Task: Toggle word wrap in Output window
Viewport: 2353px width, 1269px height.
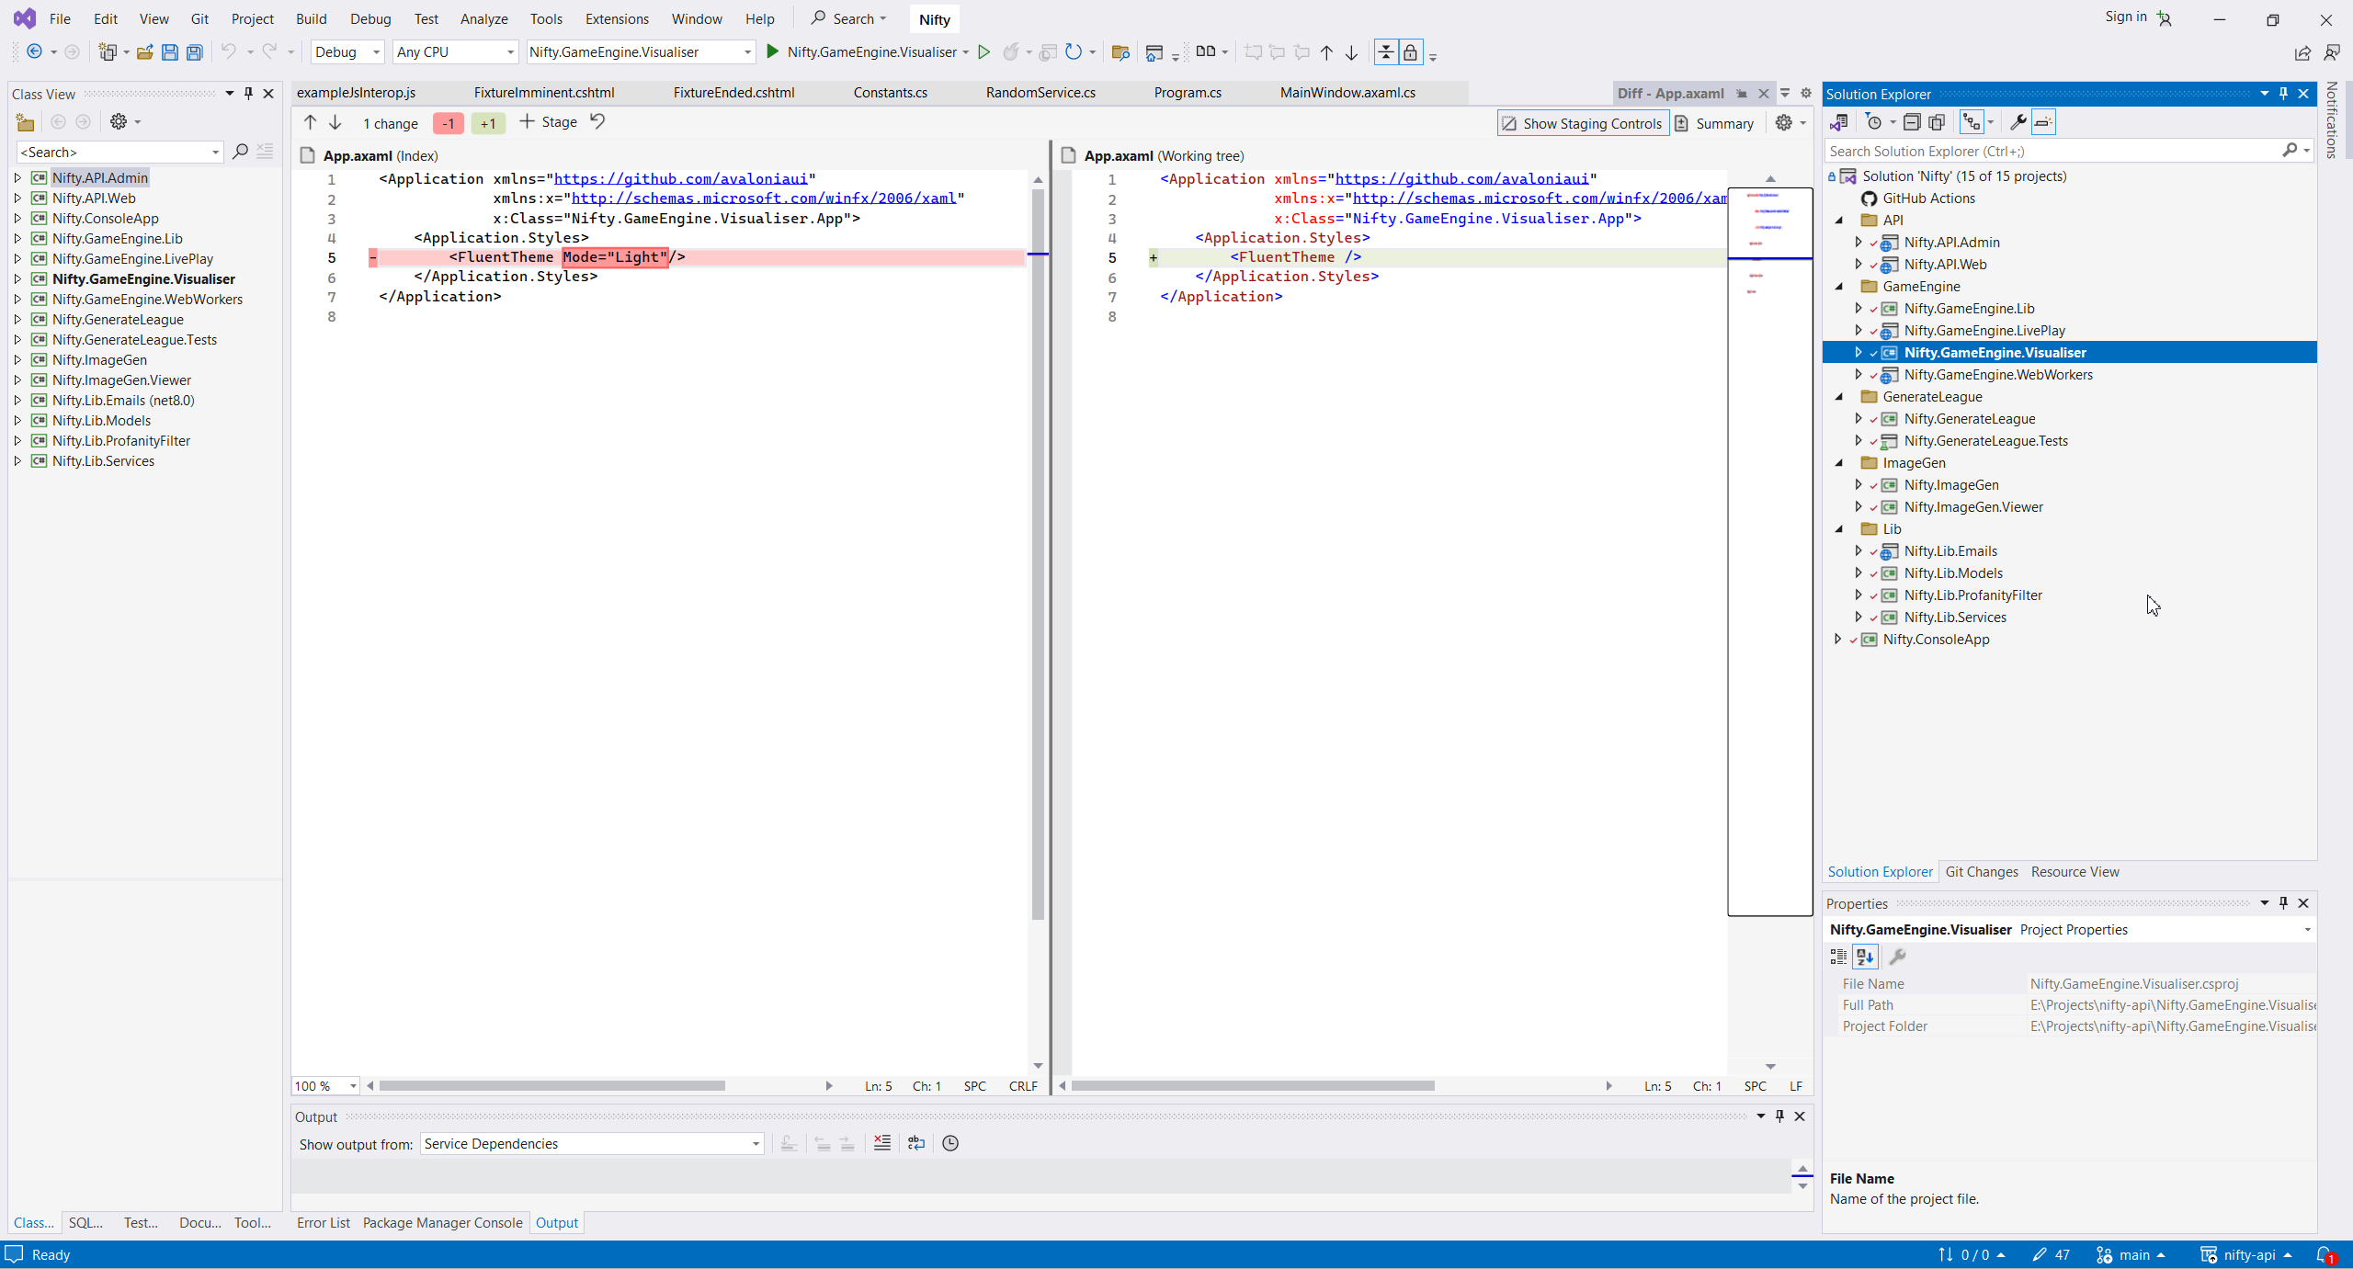Action: (x=915, y=1143)
